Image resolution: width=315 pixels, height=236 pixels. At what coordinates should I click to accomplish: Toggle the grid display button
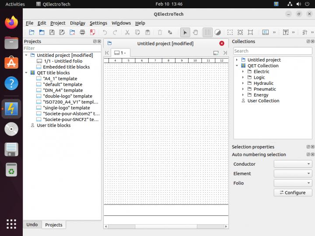point(207,32)
